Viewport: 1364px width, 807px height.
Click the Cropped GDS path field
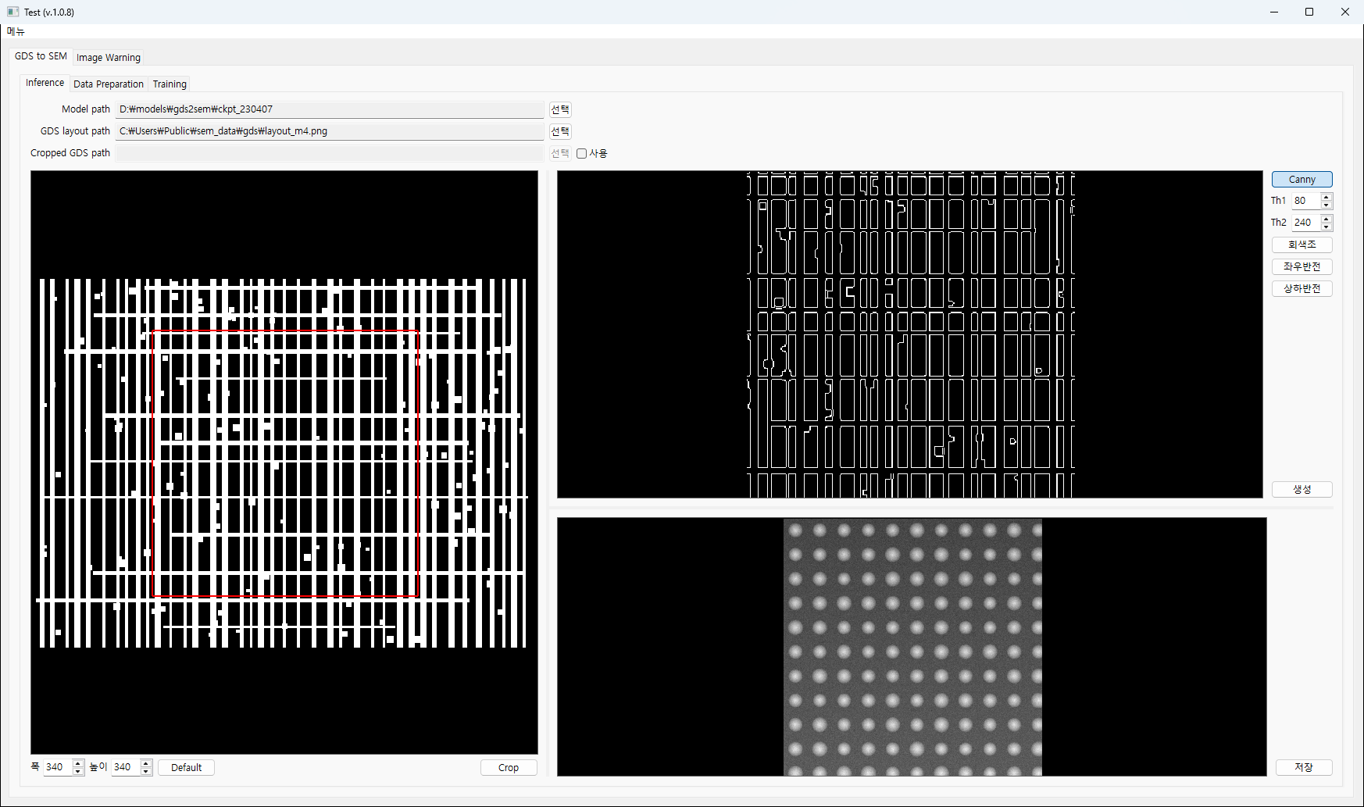tap(330, 153)
